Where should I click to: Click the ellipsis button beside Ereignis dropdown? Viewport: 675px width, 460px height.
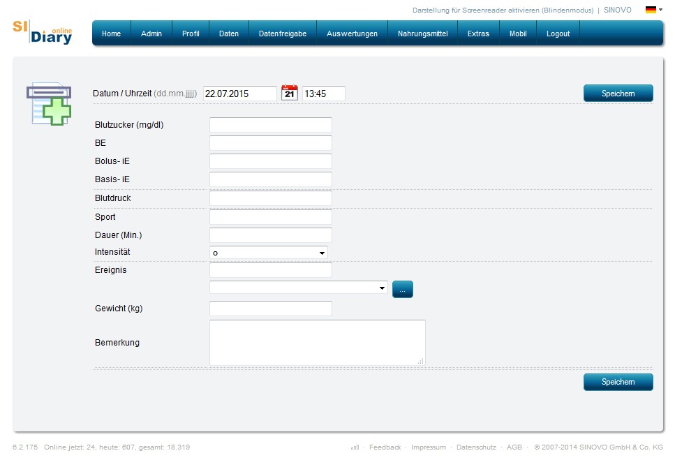(403, 289)
